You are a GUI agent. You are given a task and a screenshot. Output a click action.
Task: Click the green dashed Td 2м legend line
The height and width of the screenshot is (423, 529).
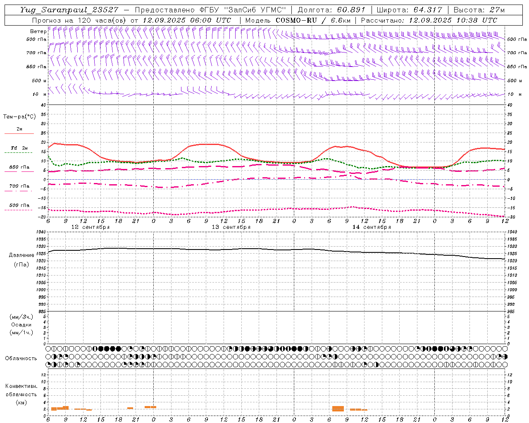[18, 153]
